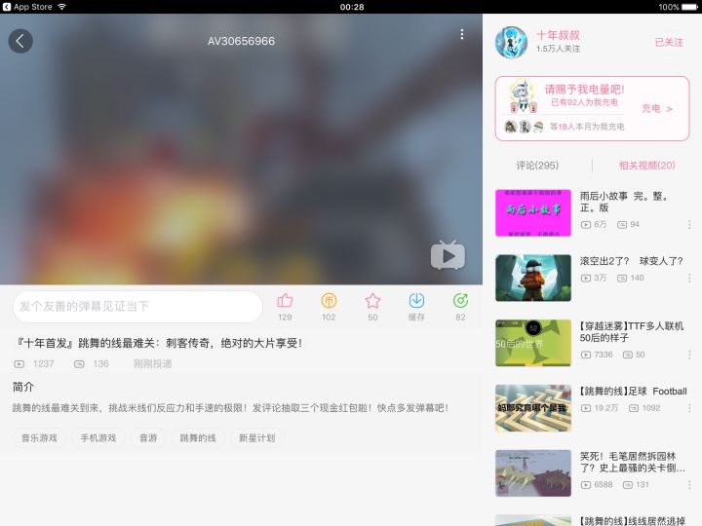
Task: Click the 刚刚投递 upload time text
Action: 152,364
